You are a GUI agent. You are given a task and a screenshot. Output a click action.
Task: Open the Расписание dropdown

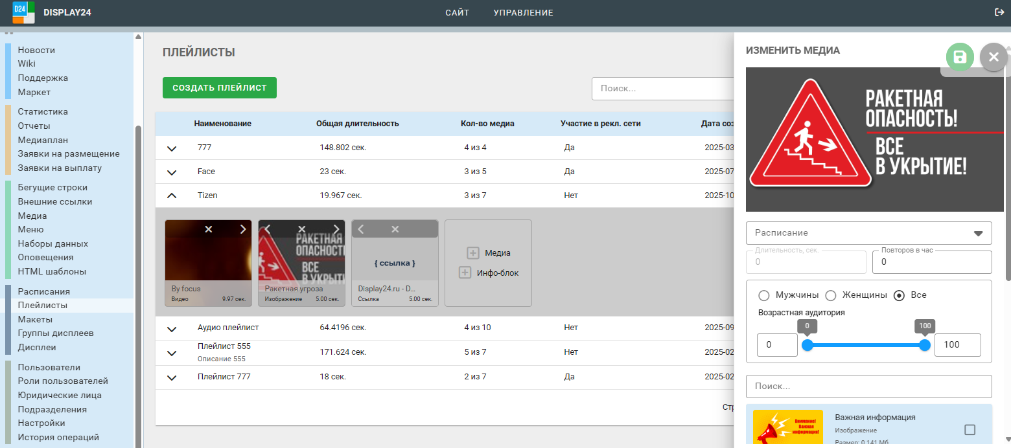(868, 233)
